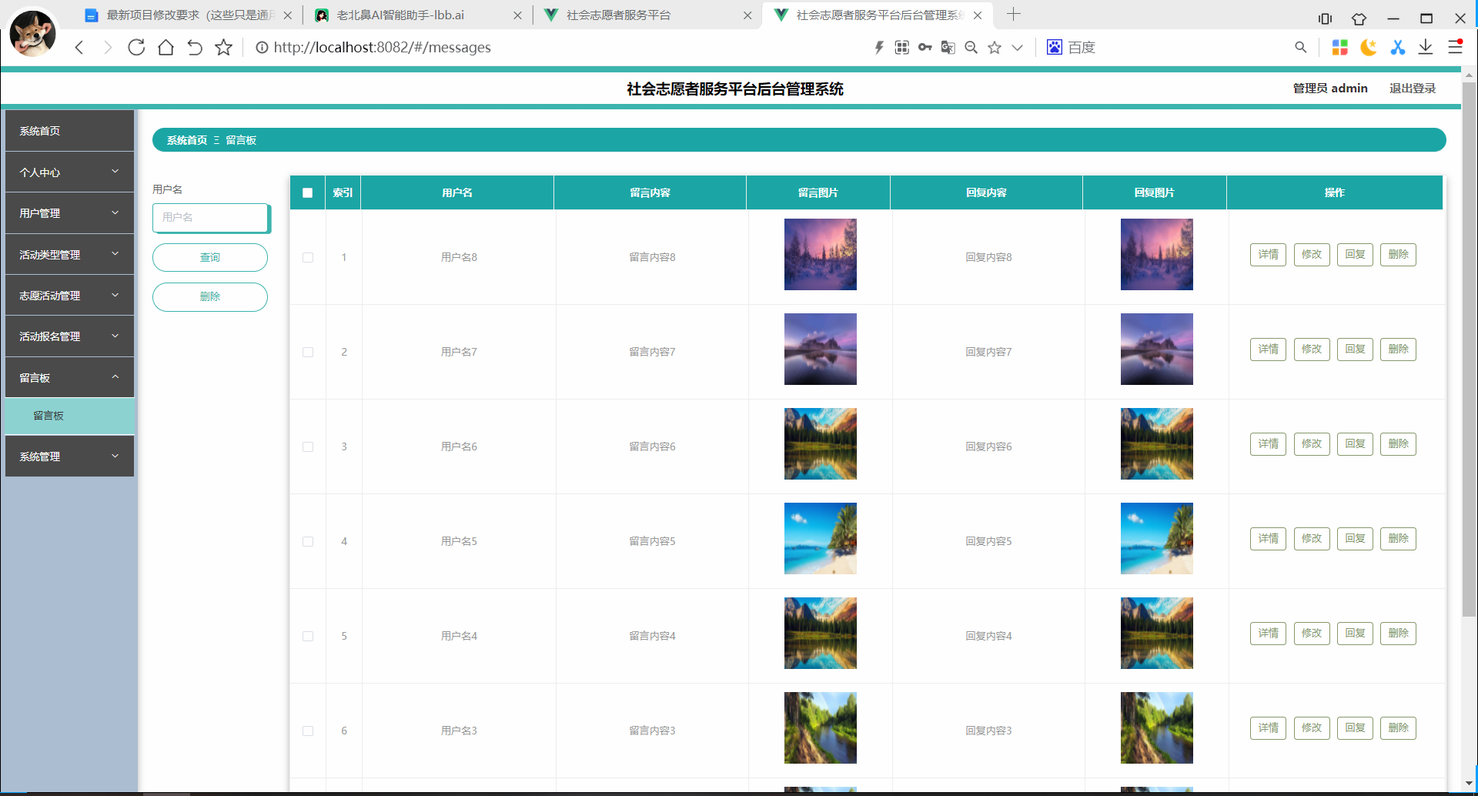Open the 回复图片 thumbnail for 用户名5
The image size is (1478, 796).
pos(1157,539)
